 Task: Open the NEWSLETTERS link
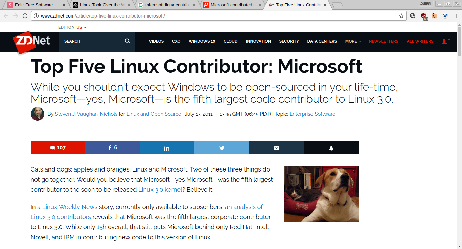[x=384, y=41]
